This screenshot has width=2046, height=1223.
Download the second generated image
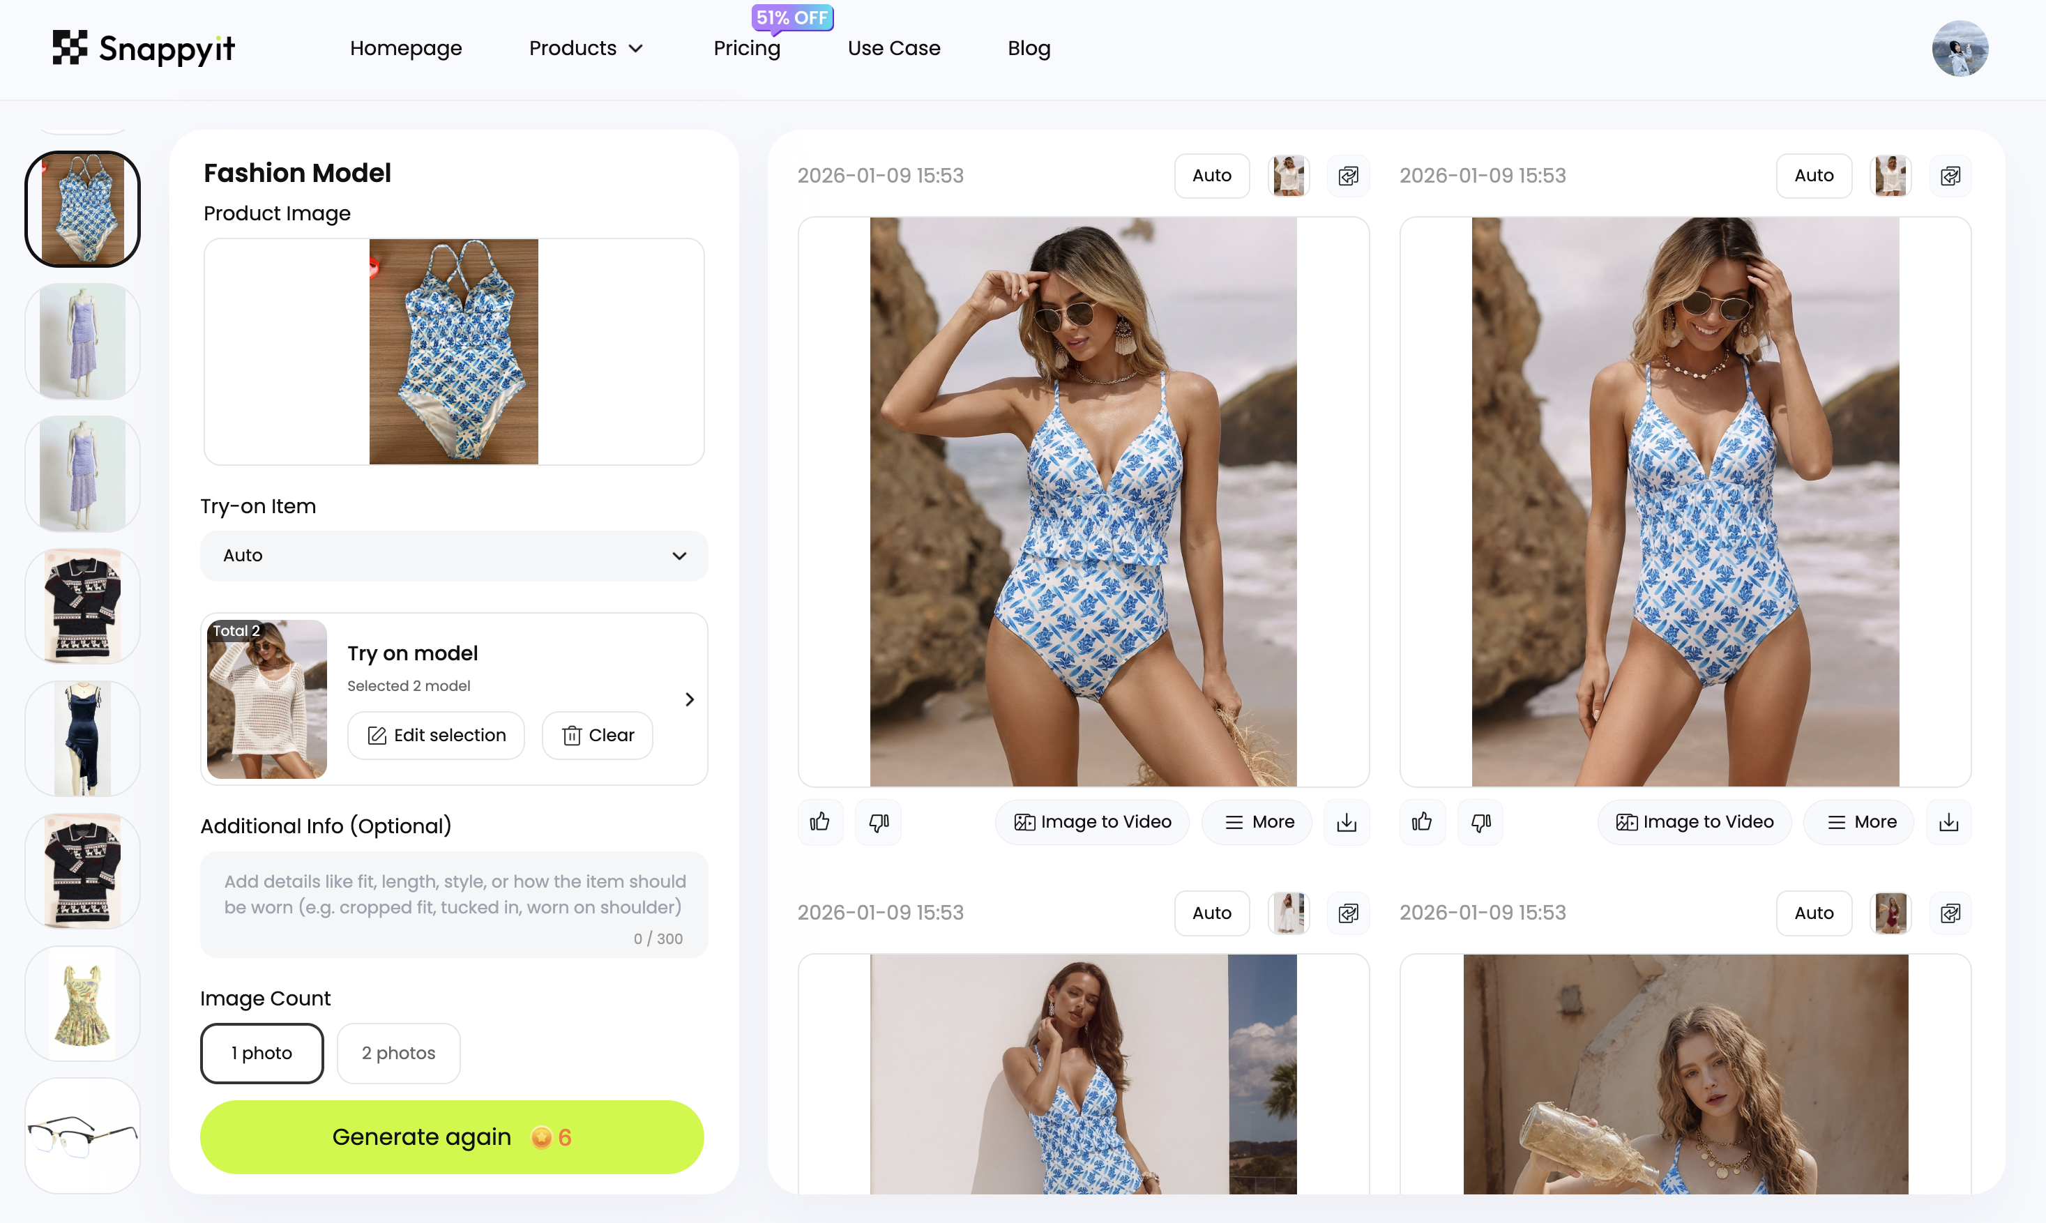click(1949, 821)
